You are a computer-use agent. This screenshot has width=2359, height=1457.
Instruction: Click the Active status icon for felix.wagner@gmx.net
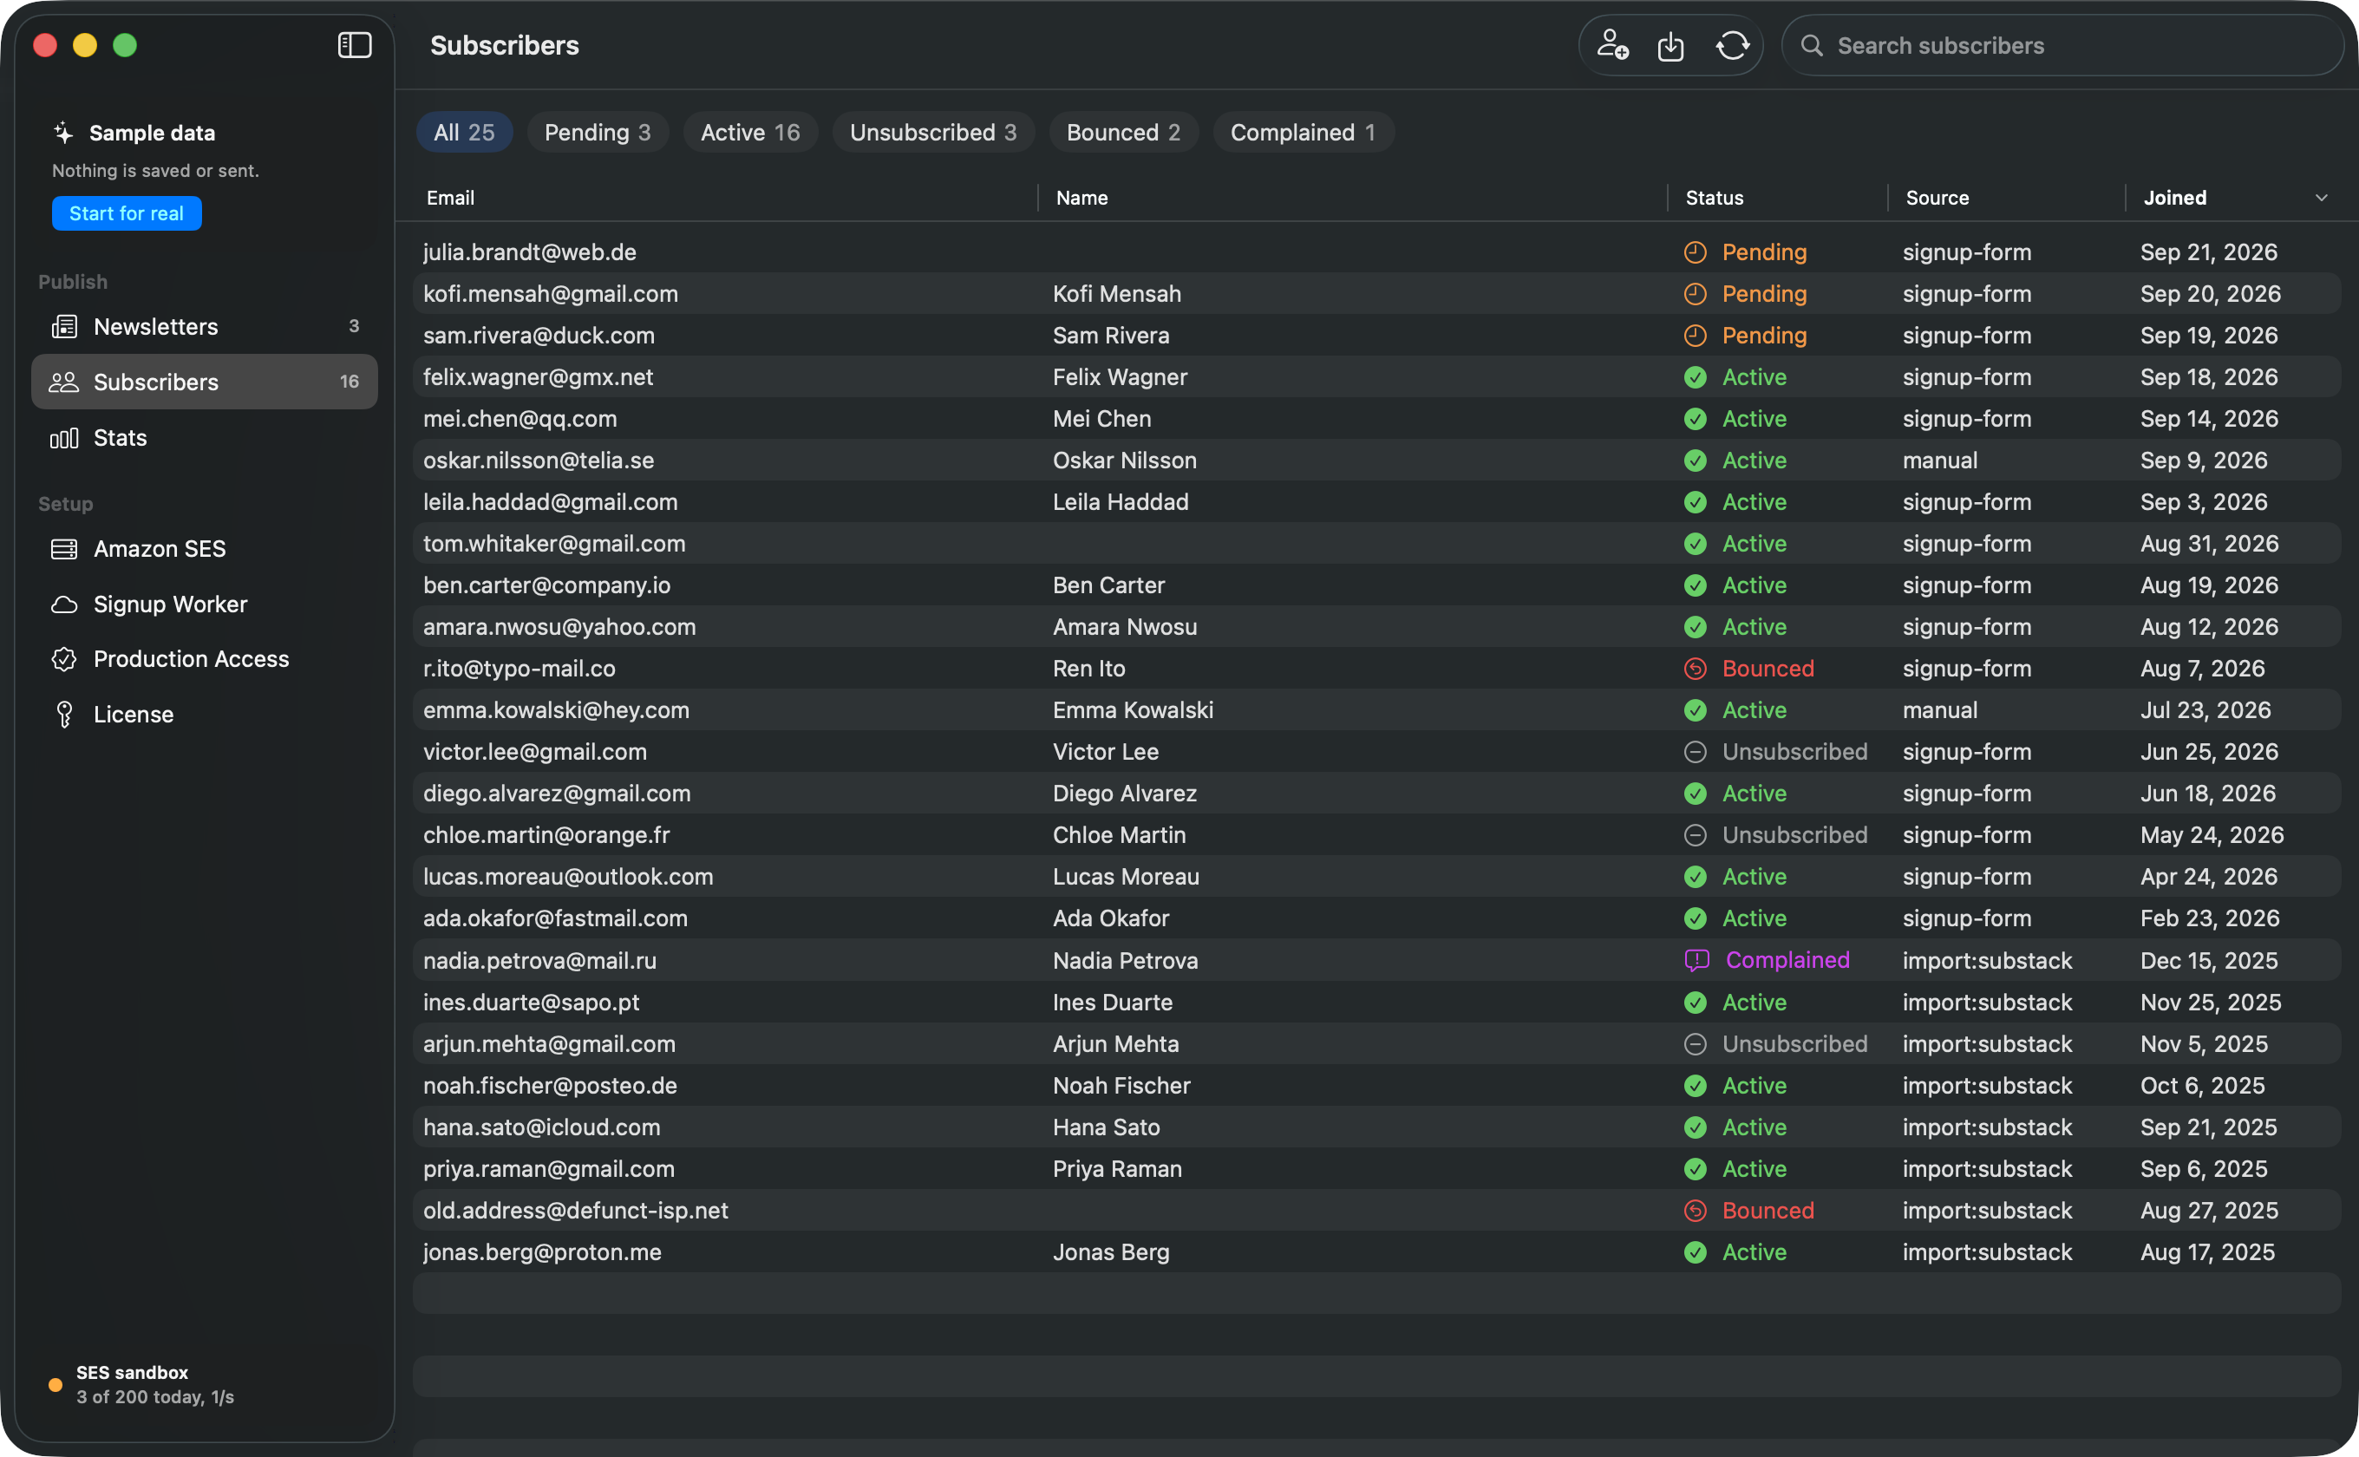[x=1695, y=378]
